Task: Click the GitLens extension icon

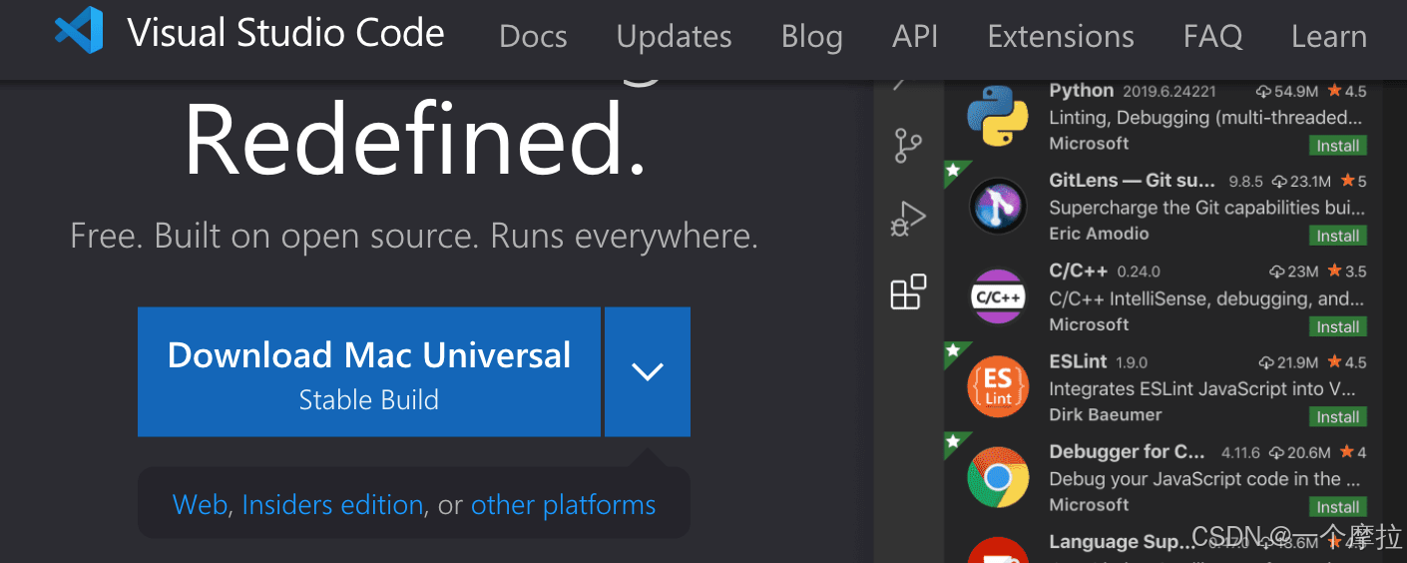Action: pyautogui.click(x=998, y=207)
